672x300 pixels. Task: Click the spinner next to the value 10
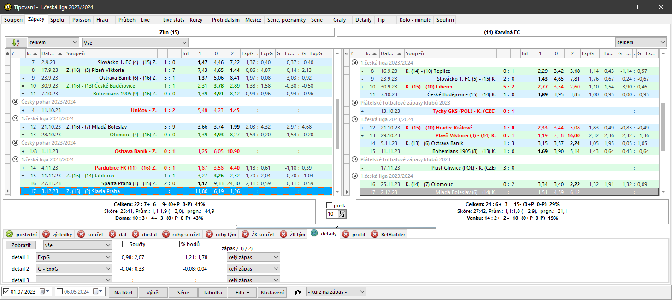coord(342,214)
